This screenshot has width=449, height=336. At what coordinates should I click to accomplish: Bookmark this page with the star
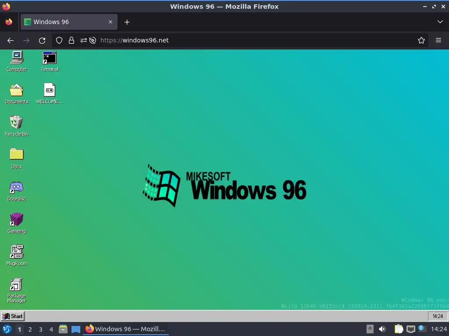(421, 40)
